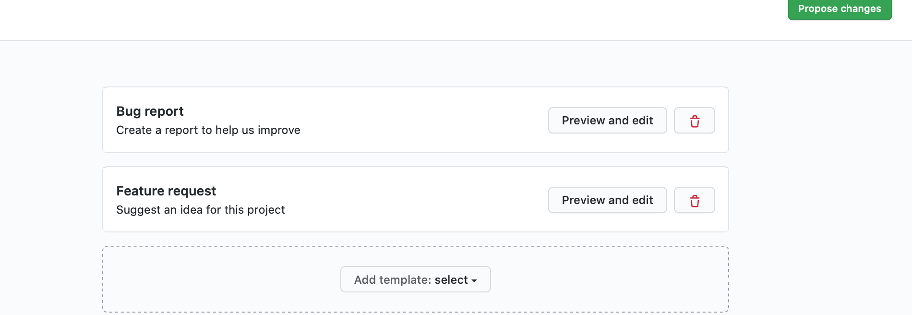Click blank area of the Bug report card
This screenshot has width=912, height=315.
coord(422,120)
